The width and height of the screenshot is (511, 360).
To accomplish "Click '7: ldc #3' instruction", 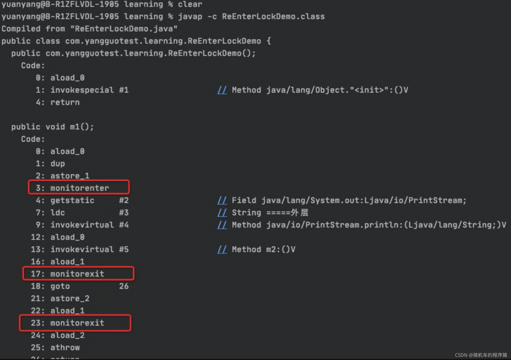I will pos(82,213).
